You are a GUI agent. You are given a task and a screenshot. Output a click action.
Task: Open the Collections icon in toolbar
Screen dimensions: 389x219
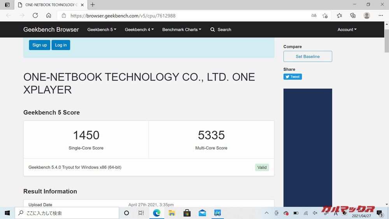click(353, 16)
